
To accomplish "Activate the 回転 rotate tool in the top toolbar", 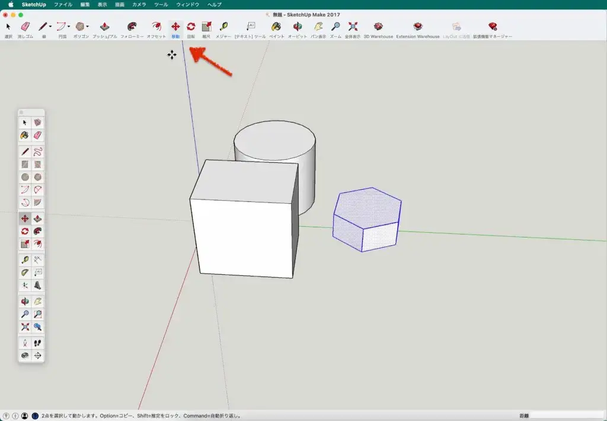I will [191, 27].
